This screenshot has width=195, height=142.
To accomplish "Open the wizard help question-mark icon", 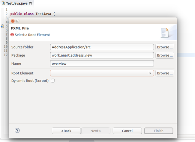I will [x=17, y=130].
